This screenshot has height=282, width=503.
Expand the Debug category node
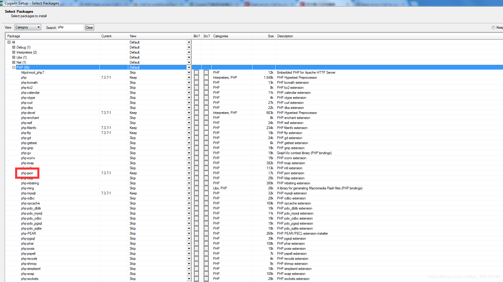point(14,47)
